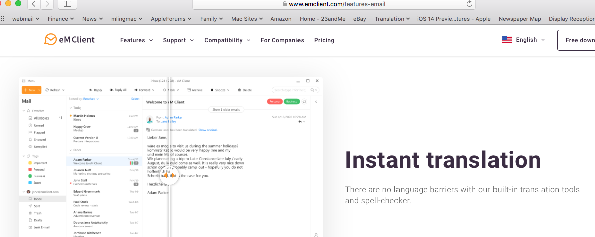Image resolution: width=595 pixels, height=237 pixels.
Task: Expand the Support navigation menu
Action: (x=178, y=40)
